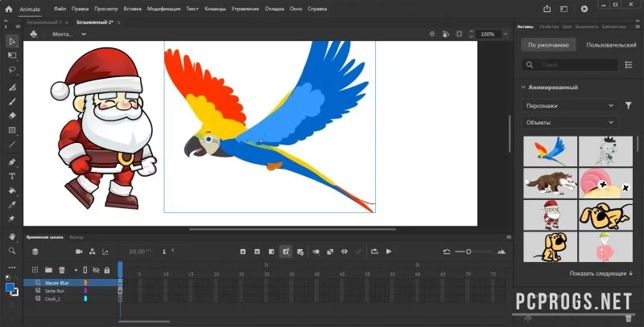644x327 pixels.
Task: Open the Отладка menu
Action: click(x=274, y=9)
